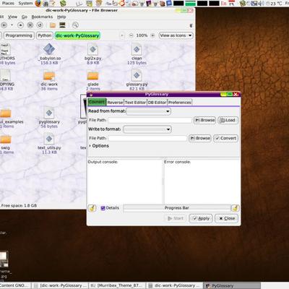Select the text_utils.py file icon

click(49, 139)
